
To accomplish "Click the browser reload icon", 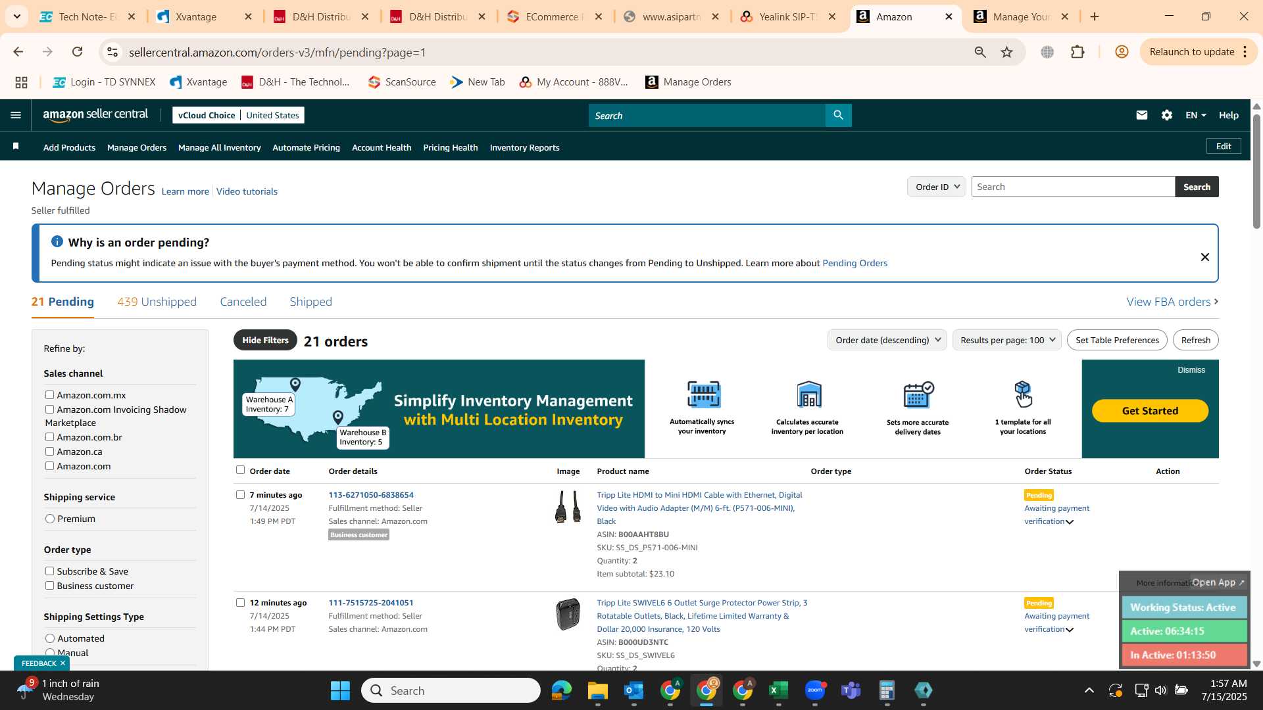I will pos(78,52).
